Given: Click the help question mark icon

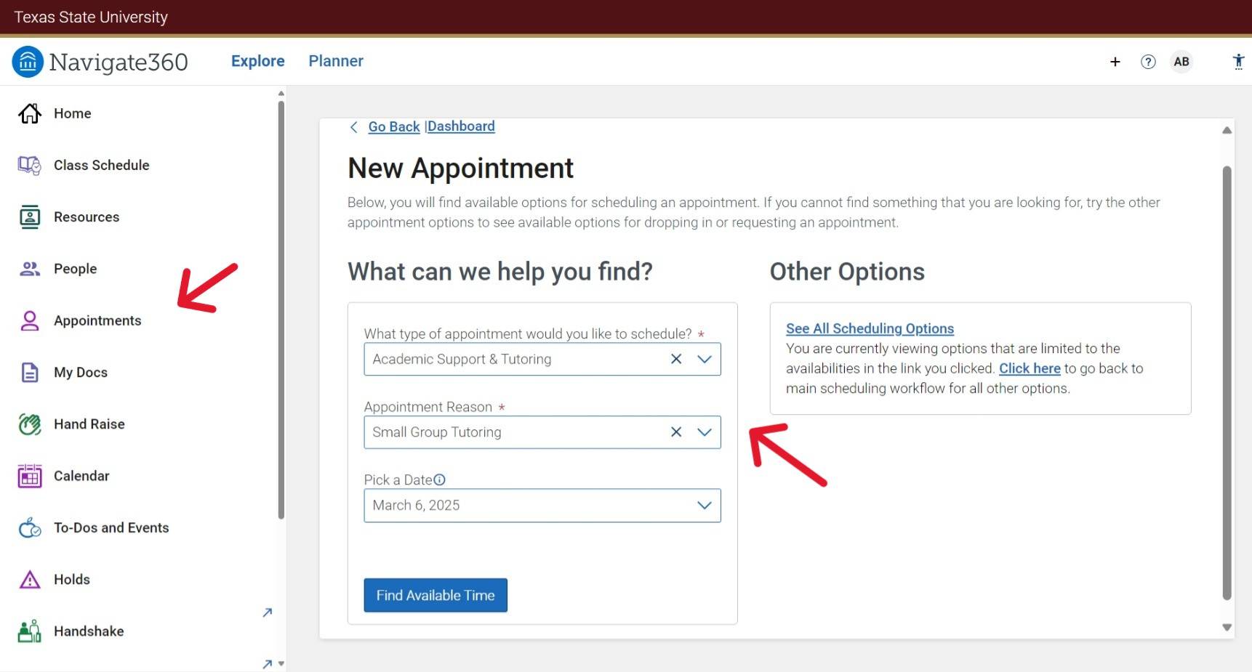Looking at the screenshot, I should tap(1148, 62).
